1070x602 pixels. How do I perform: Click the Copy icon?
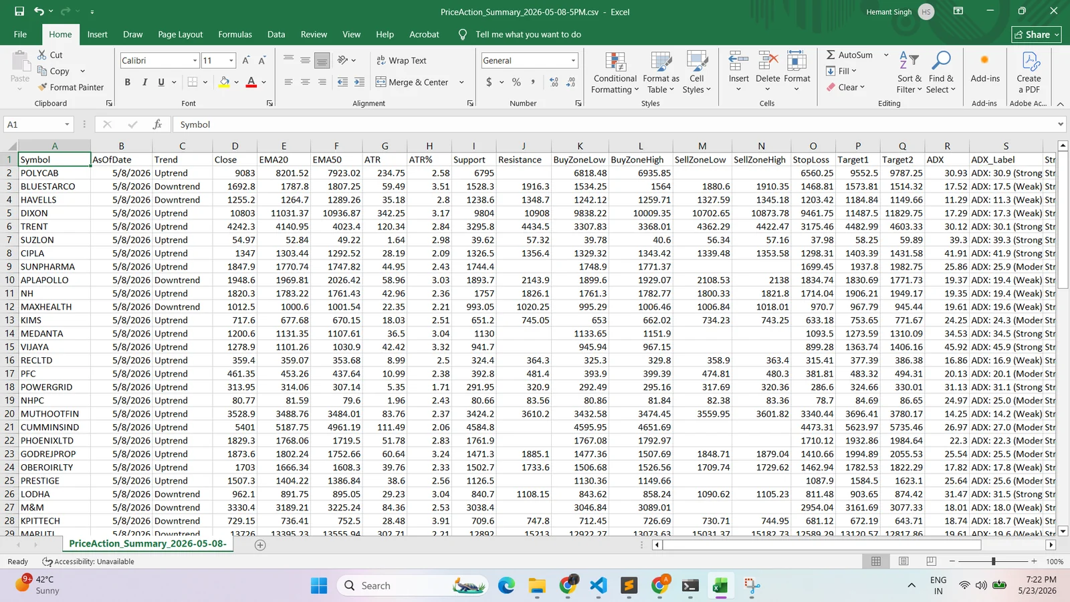(42, 71)
